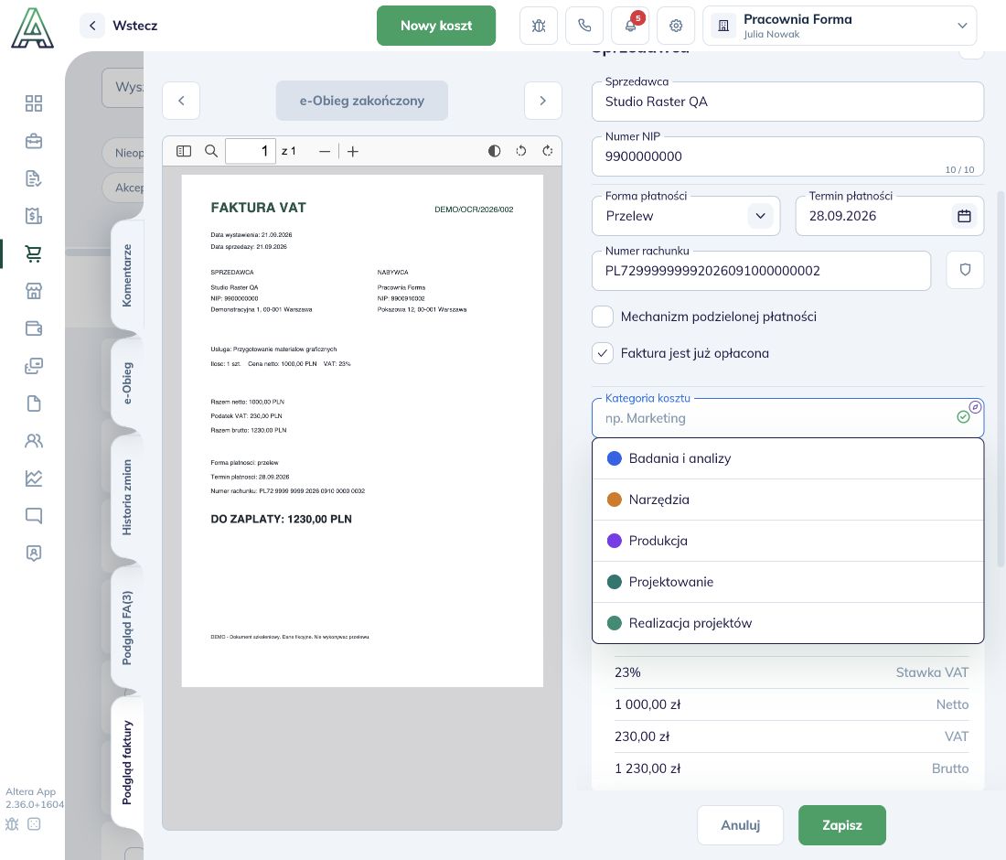Click the bug report icon in header
The width and height of the screenshot is (1006, 860).
pyautogui.click(x=539, y=26)
